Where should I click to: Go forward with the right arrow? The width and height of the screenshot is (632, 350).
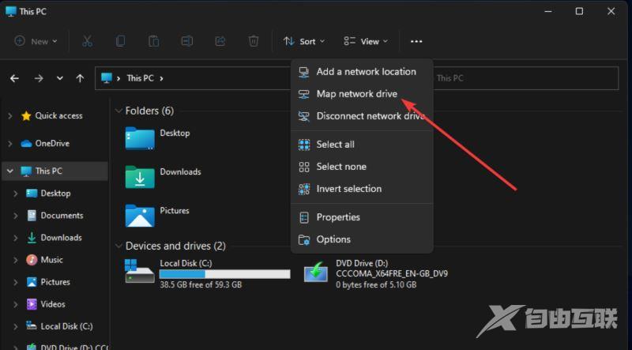(39, 78)
